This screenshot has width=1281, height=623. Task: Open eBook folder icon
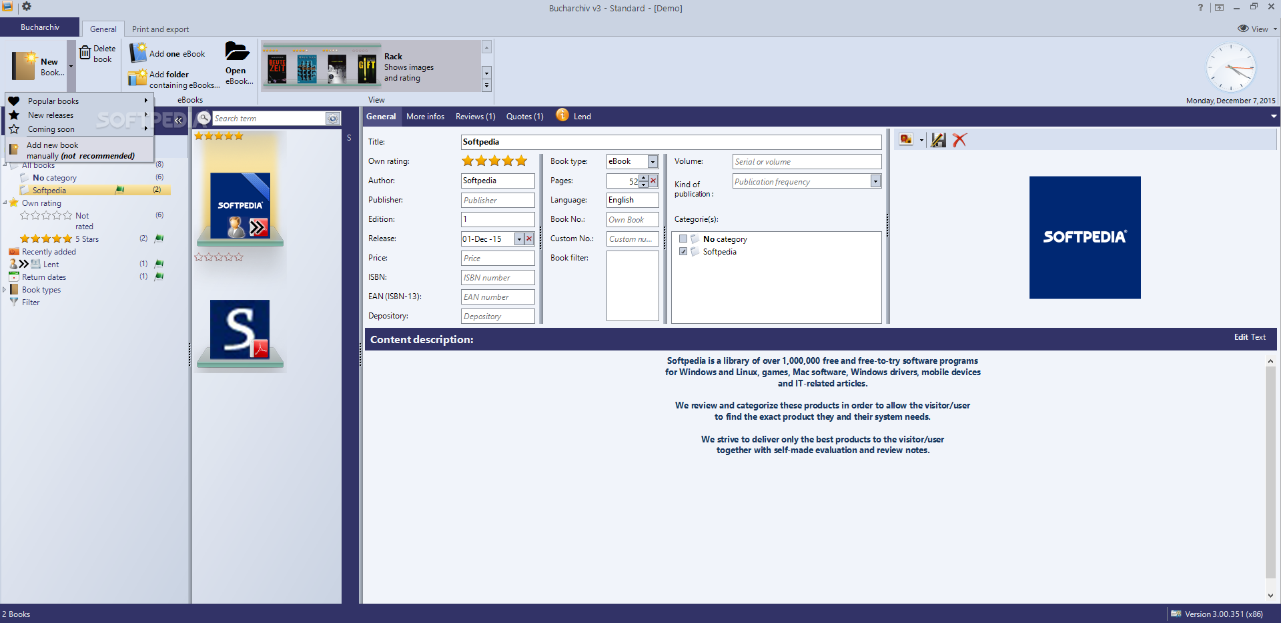tap(237, 51)
